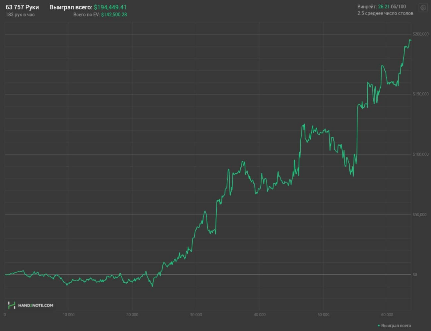Click the '63 757 Руки' hand count
The height and width of the screenshot is (331, 431).
pos(22,7)
